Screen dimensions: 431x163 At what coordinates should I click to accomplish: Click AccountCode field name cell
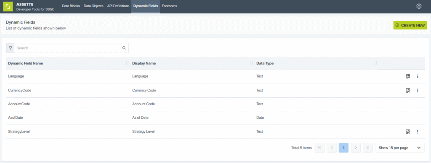[x=19, y=104]
